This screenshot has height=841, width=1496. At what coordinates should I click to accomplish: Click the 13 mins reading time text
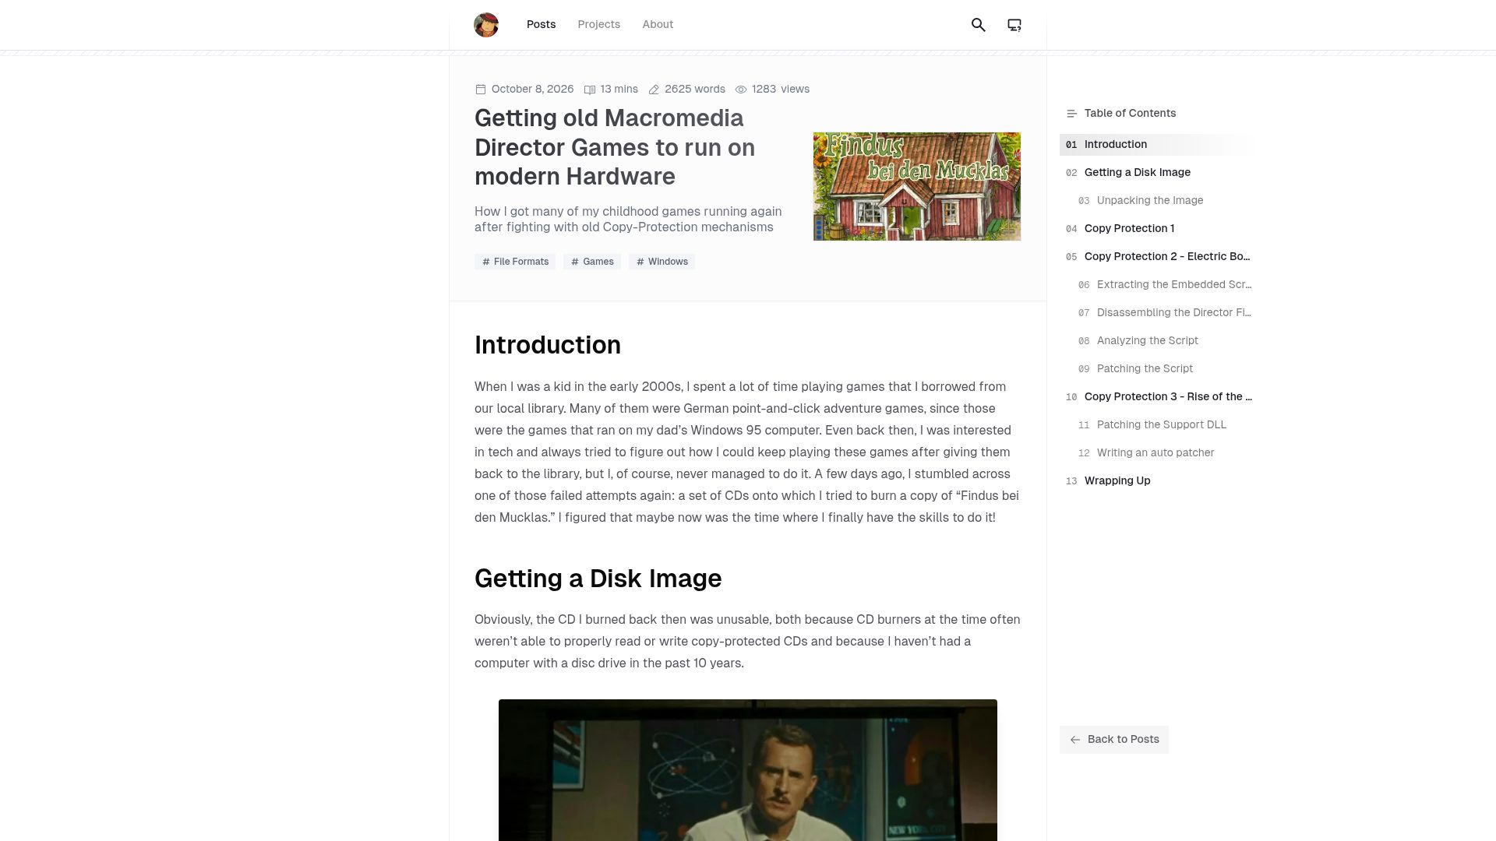tap(619, 90)
